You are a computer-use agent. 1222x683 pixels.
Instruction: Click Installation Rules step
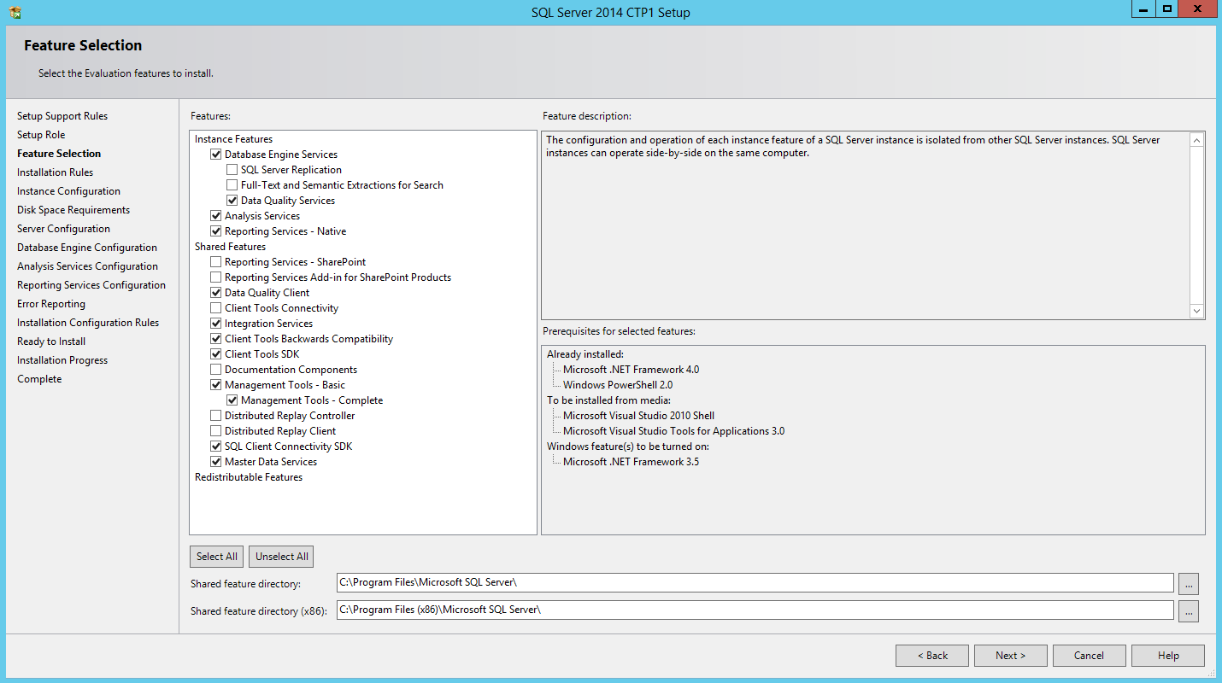[x=56, y=172]
